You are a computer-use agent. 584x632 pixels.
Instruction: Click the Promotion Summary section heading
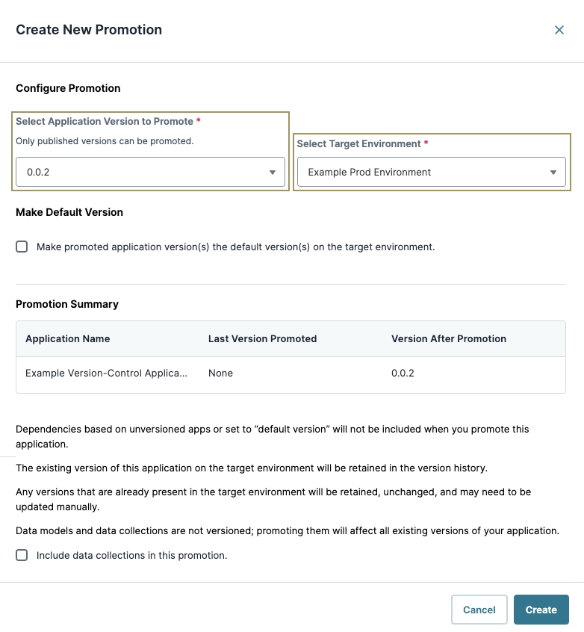[67, 304]
